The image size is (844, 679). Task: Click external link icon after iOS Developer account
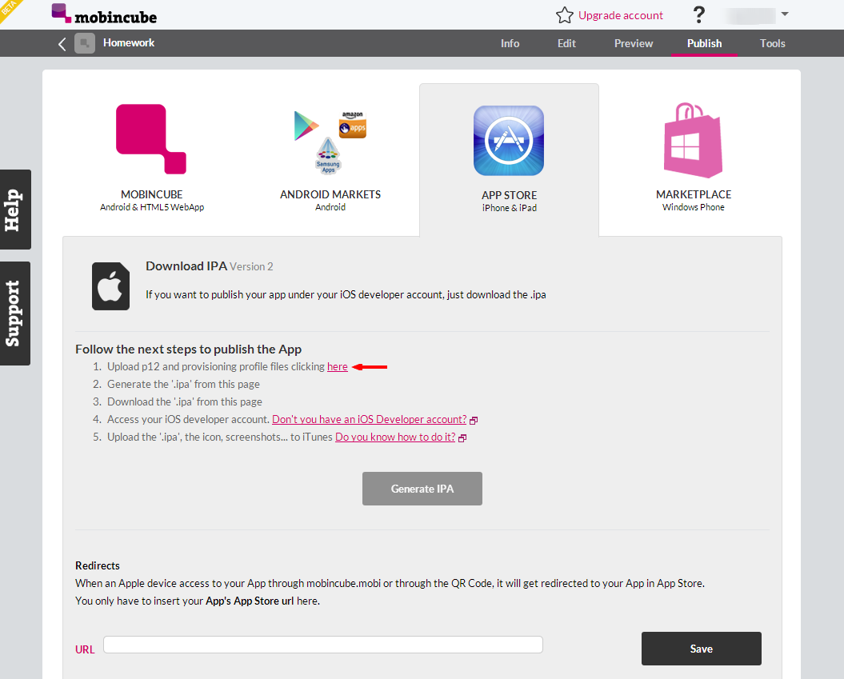click(x=474, y=420)
